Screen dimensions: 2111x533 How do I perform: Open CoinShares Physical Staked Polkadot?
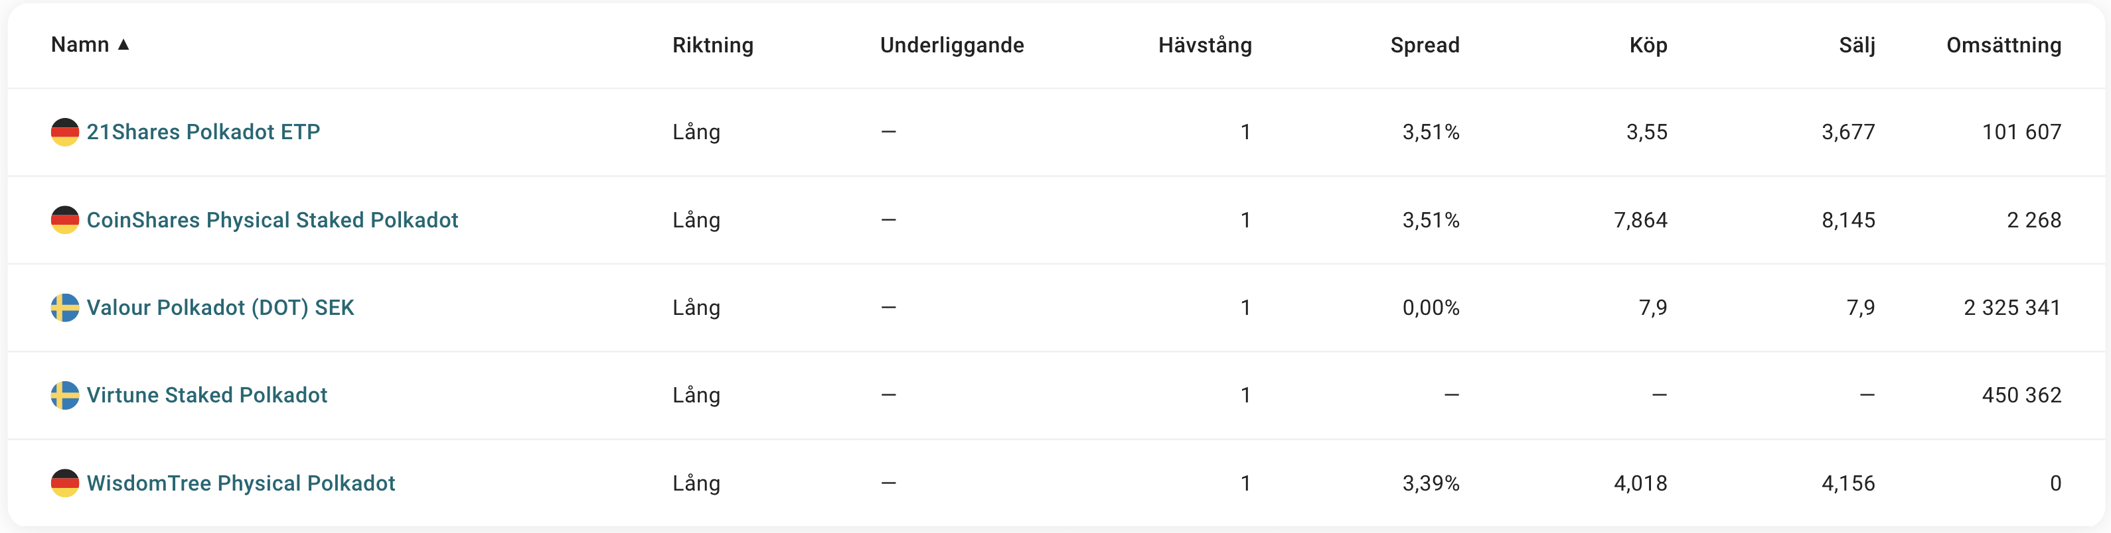pyautogui.click(x=272, y=219)
